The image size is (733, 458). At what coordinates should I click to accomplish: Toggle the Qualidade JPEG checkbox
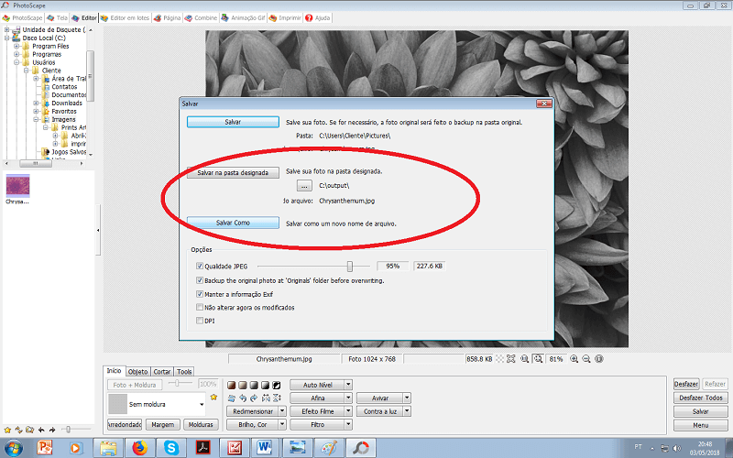coord(200,266)
